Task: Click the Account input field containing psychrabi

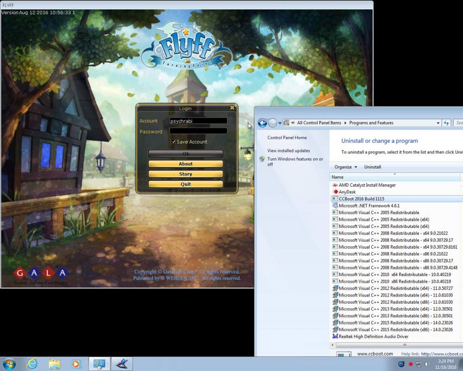Action: [x=198, y=121]
